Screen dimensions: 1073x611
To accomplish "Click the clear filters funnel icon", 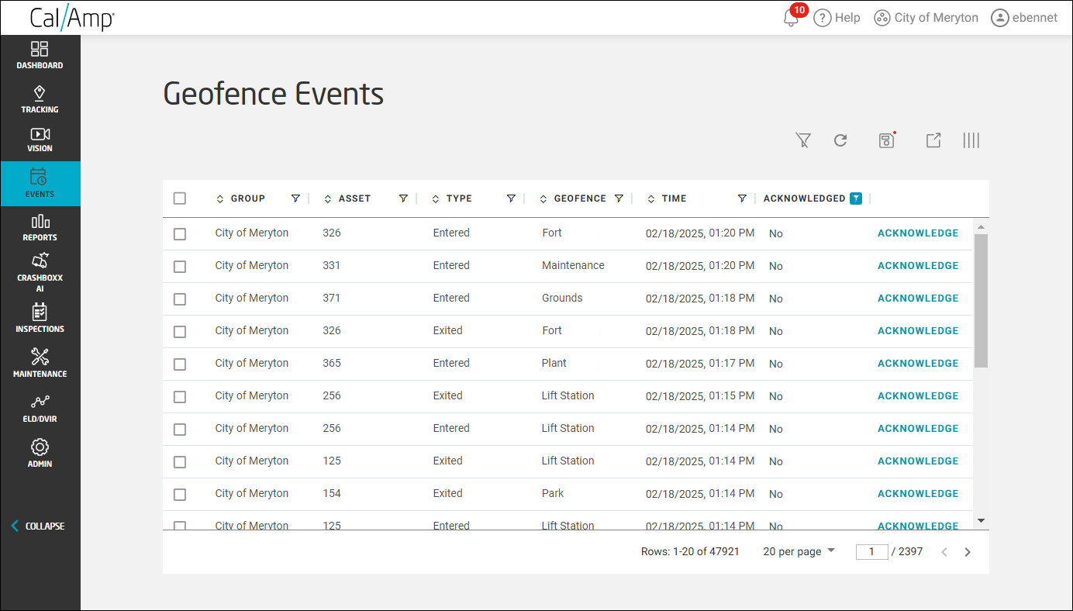I will click(803, 140).
